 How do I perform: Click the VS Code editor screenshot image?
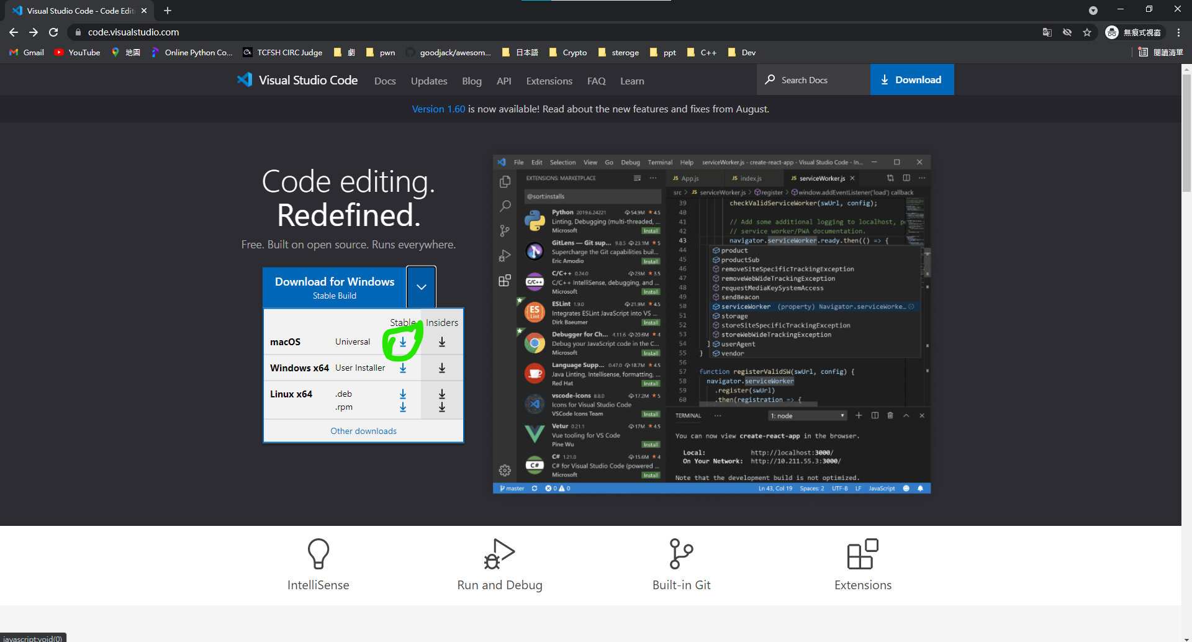pyautogui.click(x=711, y=324)
